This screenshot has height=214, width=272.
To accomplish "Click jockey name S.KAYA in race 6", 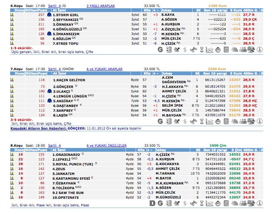I will pyautogui.click(x=168, y=15).
